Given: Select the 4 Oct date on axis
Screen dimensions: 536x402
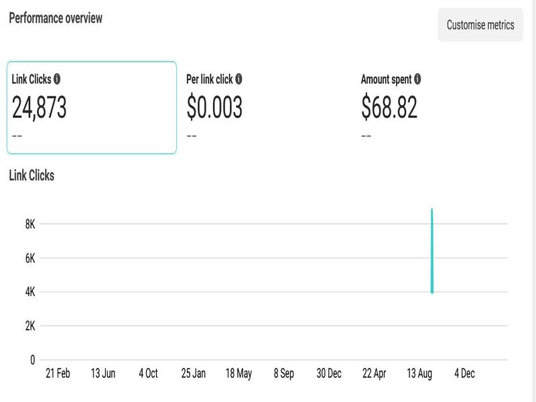Looking at the screenshot, I should pos(148,374).
